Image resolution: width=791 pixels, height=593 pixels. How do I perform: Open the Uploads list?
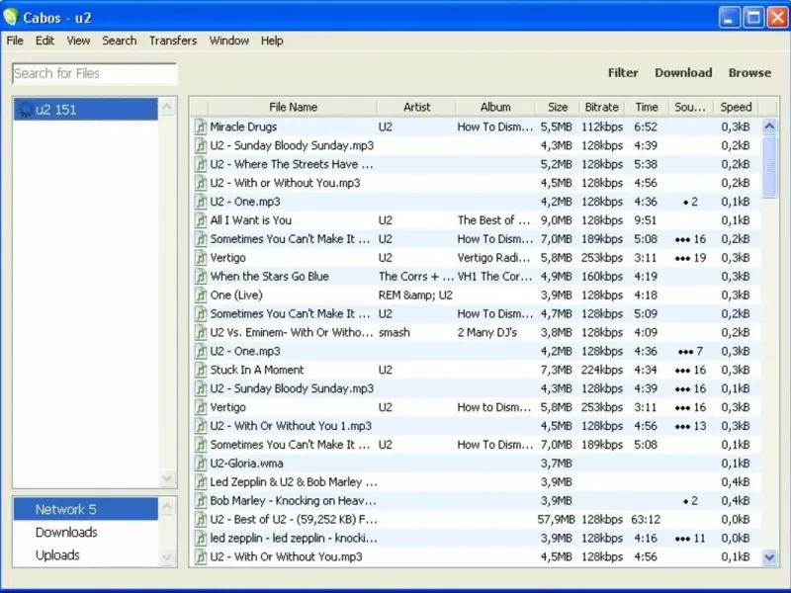(x=57, y=554)
